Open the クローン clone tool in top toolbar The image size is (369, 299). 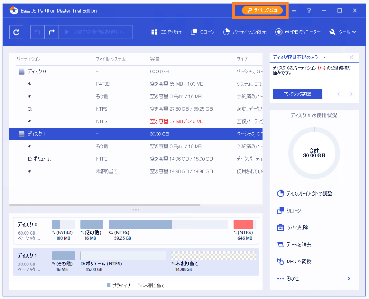coord(203,32)
